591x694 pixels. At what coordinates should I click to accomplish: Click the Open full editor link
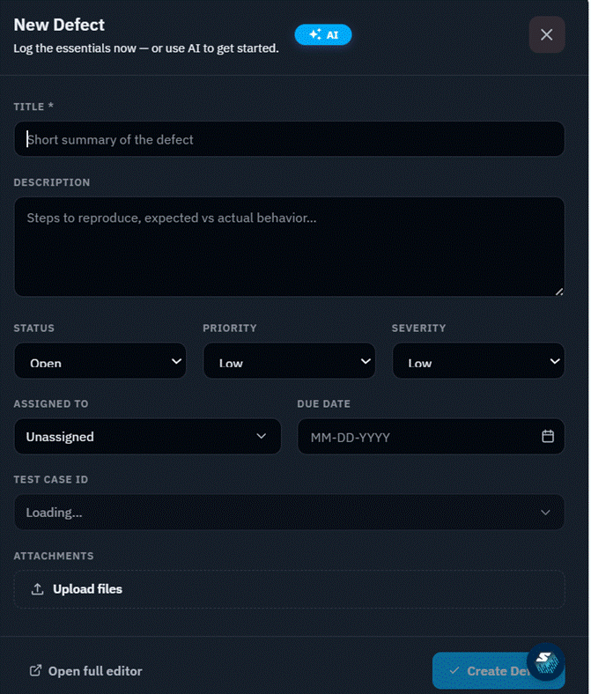click(86, 671)
